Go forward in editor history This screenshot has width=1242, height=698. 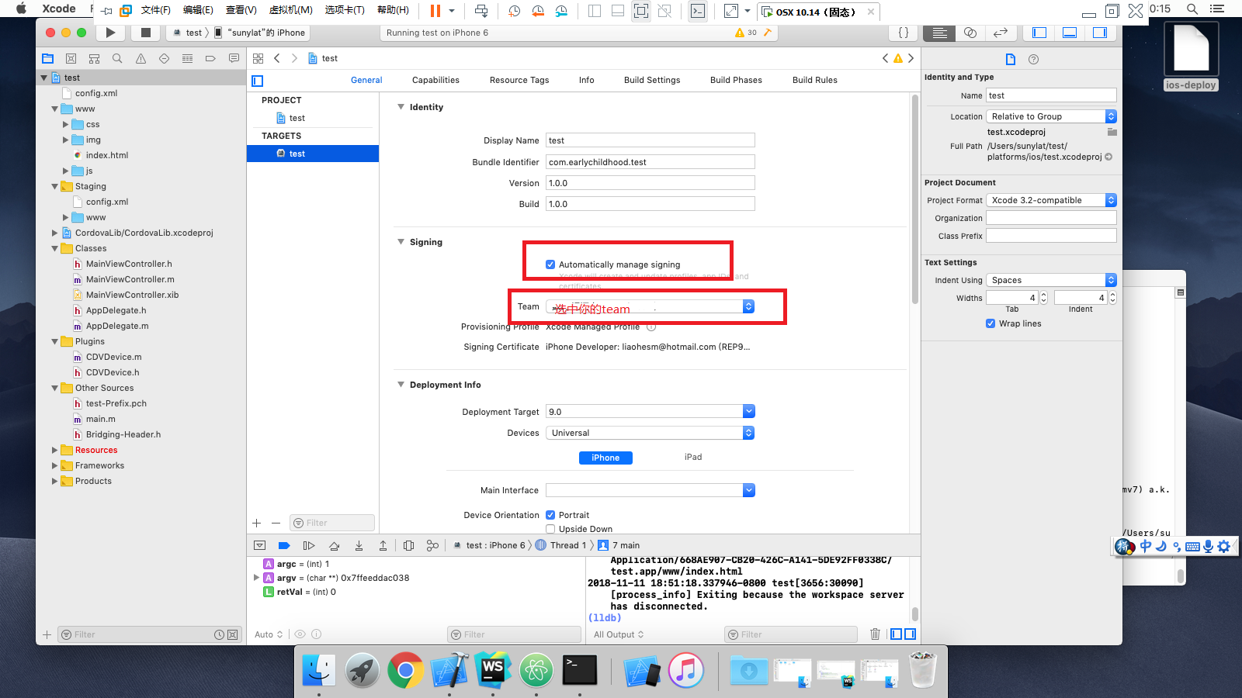(294, 58)
